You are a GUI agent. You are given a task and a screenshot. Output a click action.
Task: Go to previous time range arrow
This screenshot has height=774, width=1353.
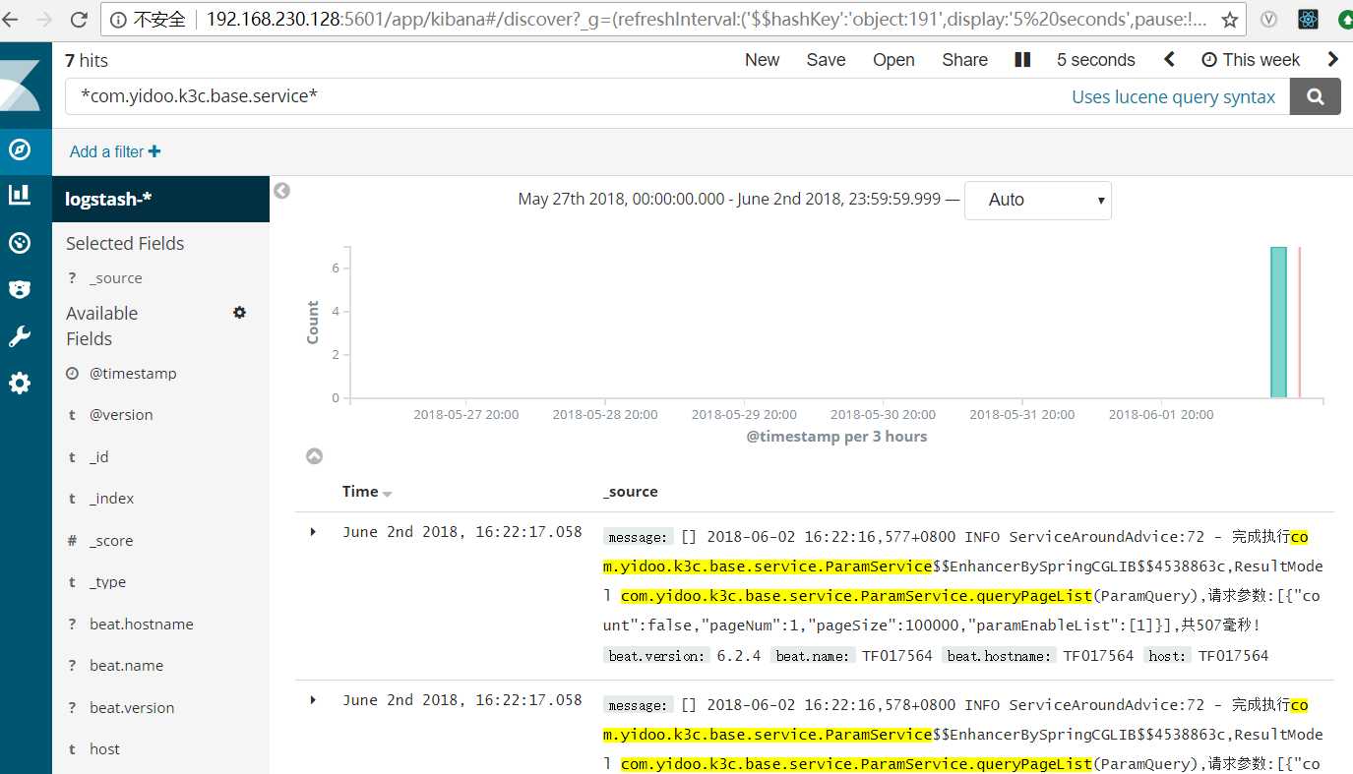(x=1169, y=60)
